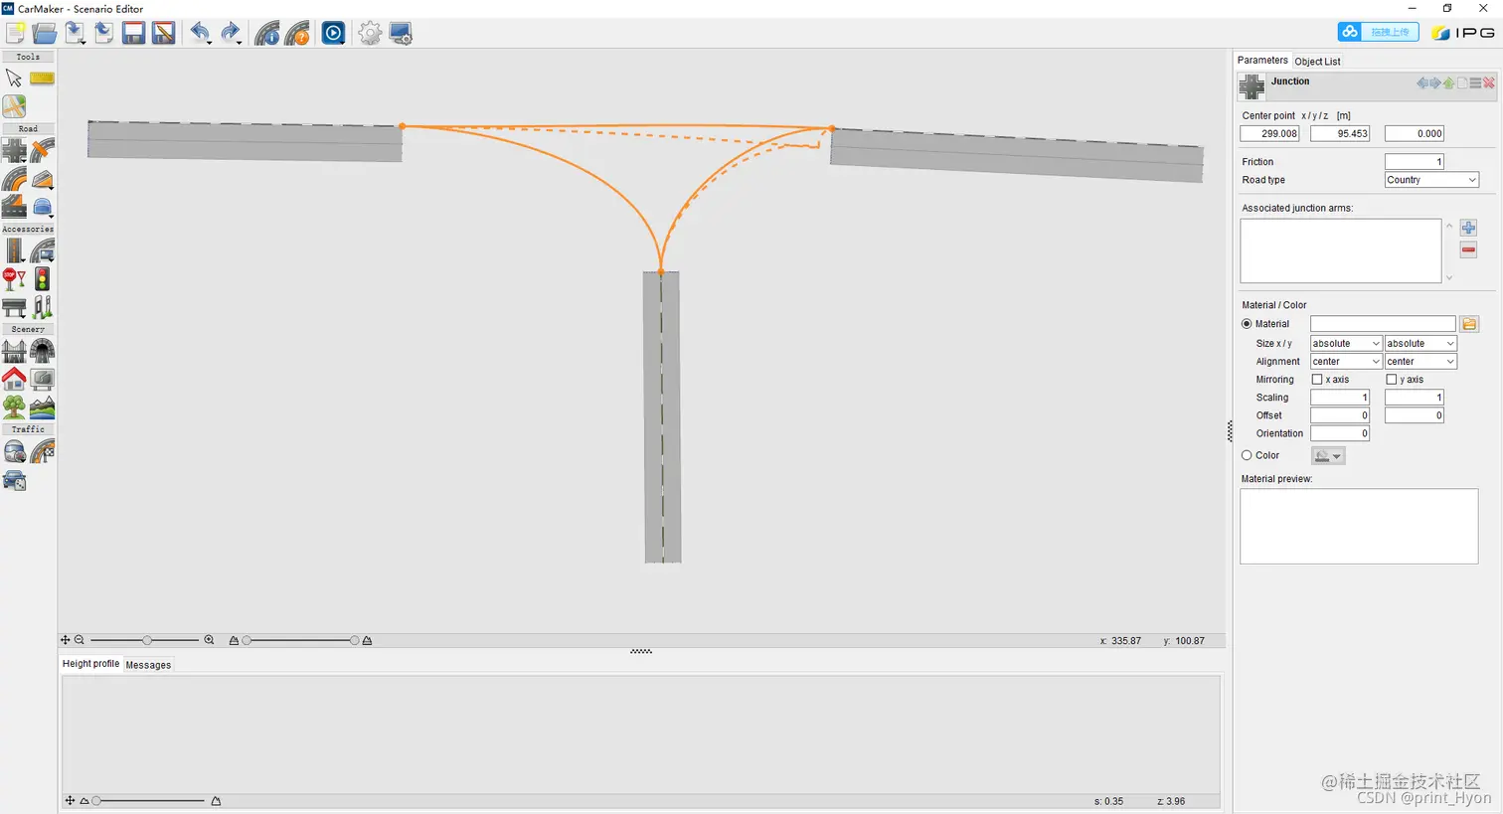Adjust the canvas zoom slider

(147, 640)
